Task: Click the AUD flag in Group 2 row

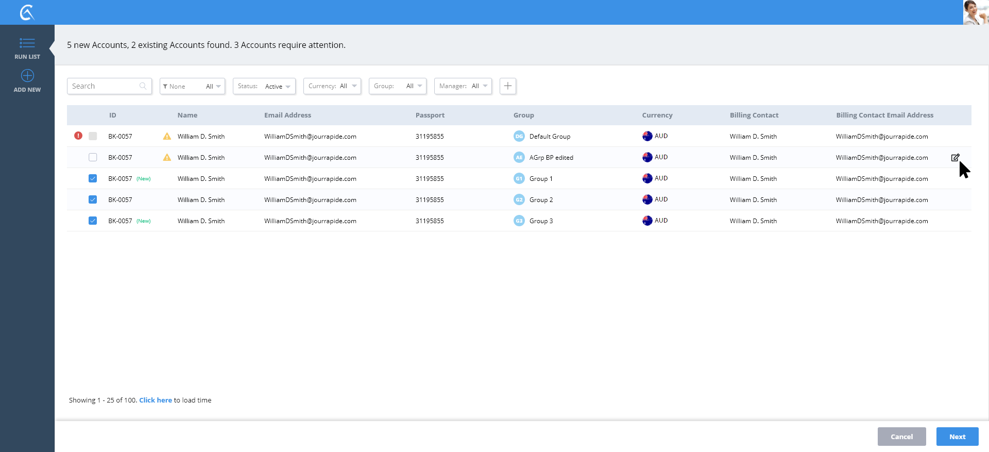Action: click(647, 199)
